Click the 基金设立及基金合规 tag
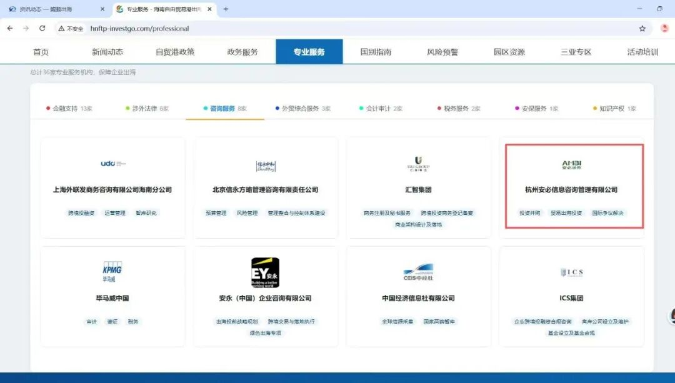Viewport: 675px width, 383px height. pos(571,332)
